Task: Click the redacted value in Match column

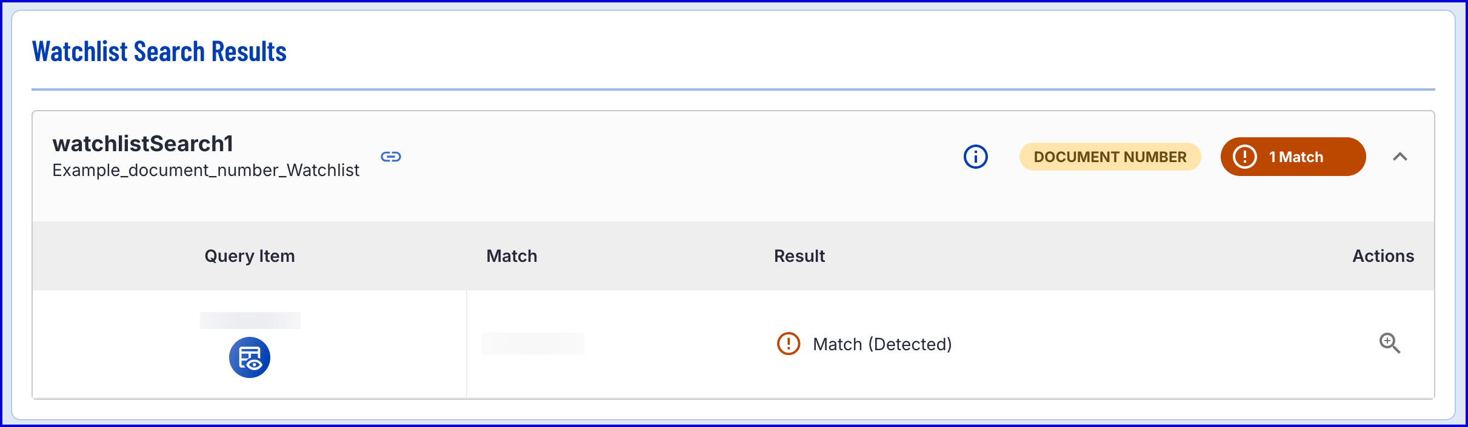Action: pos(533,344)
